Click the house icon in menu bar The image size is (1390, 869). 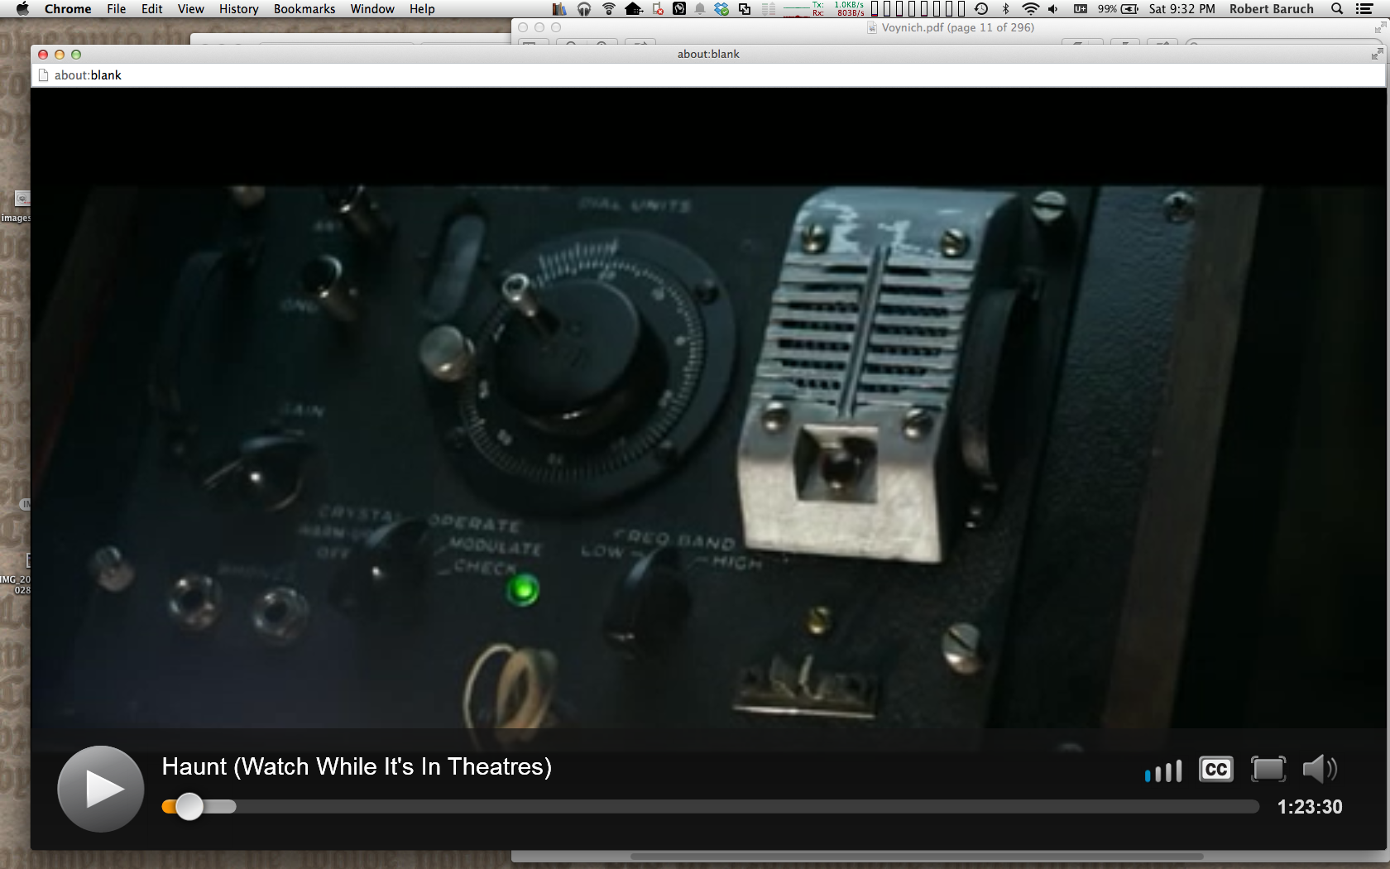pyautogui.click(x=634, y=9)
